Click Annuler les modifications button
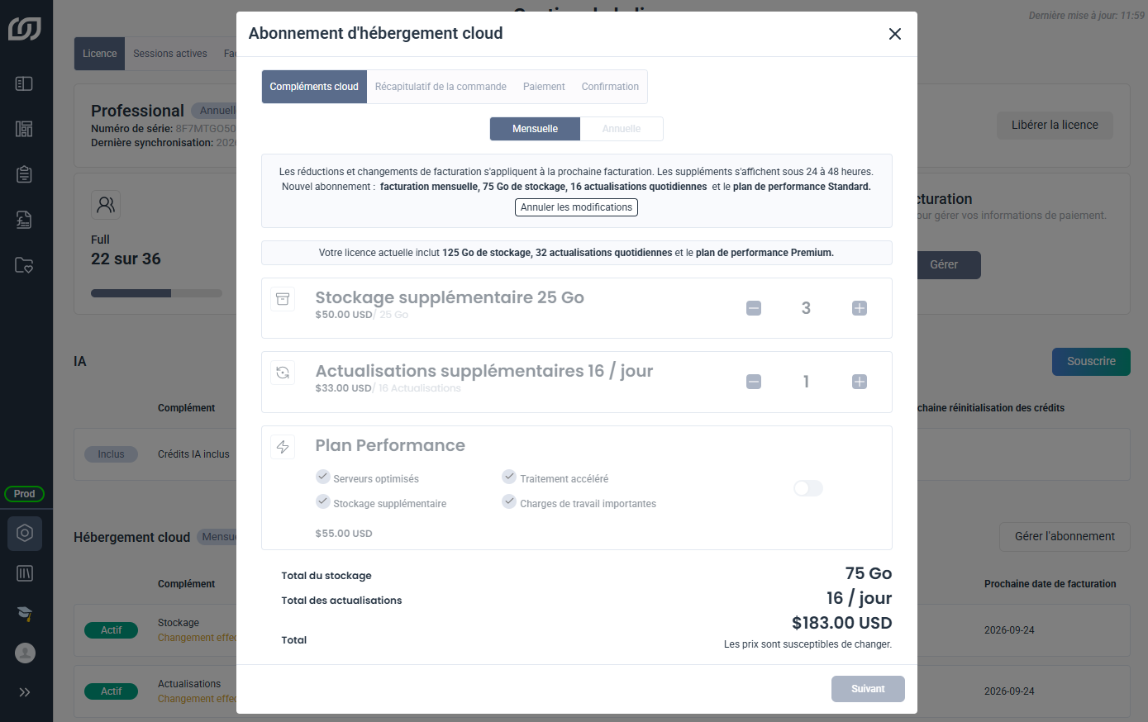This screenshot has height=722, width=1148. tap(576, 207)
